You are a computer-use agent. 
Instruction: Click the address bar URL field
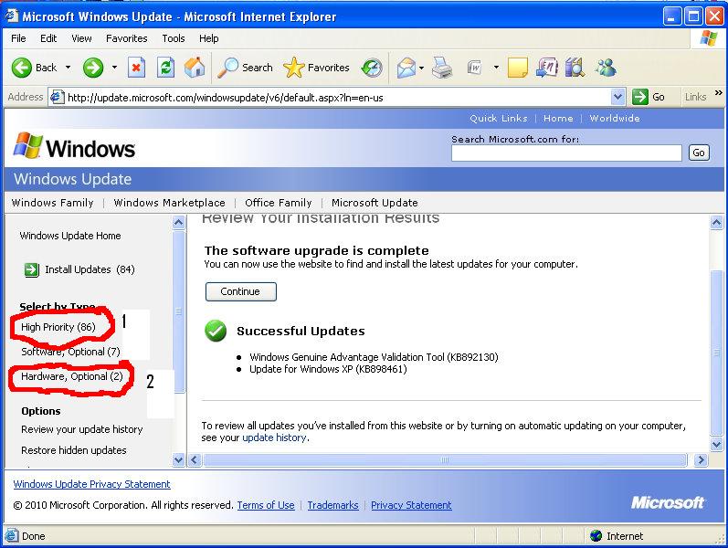point(338,98)
